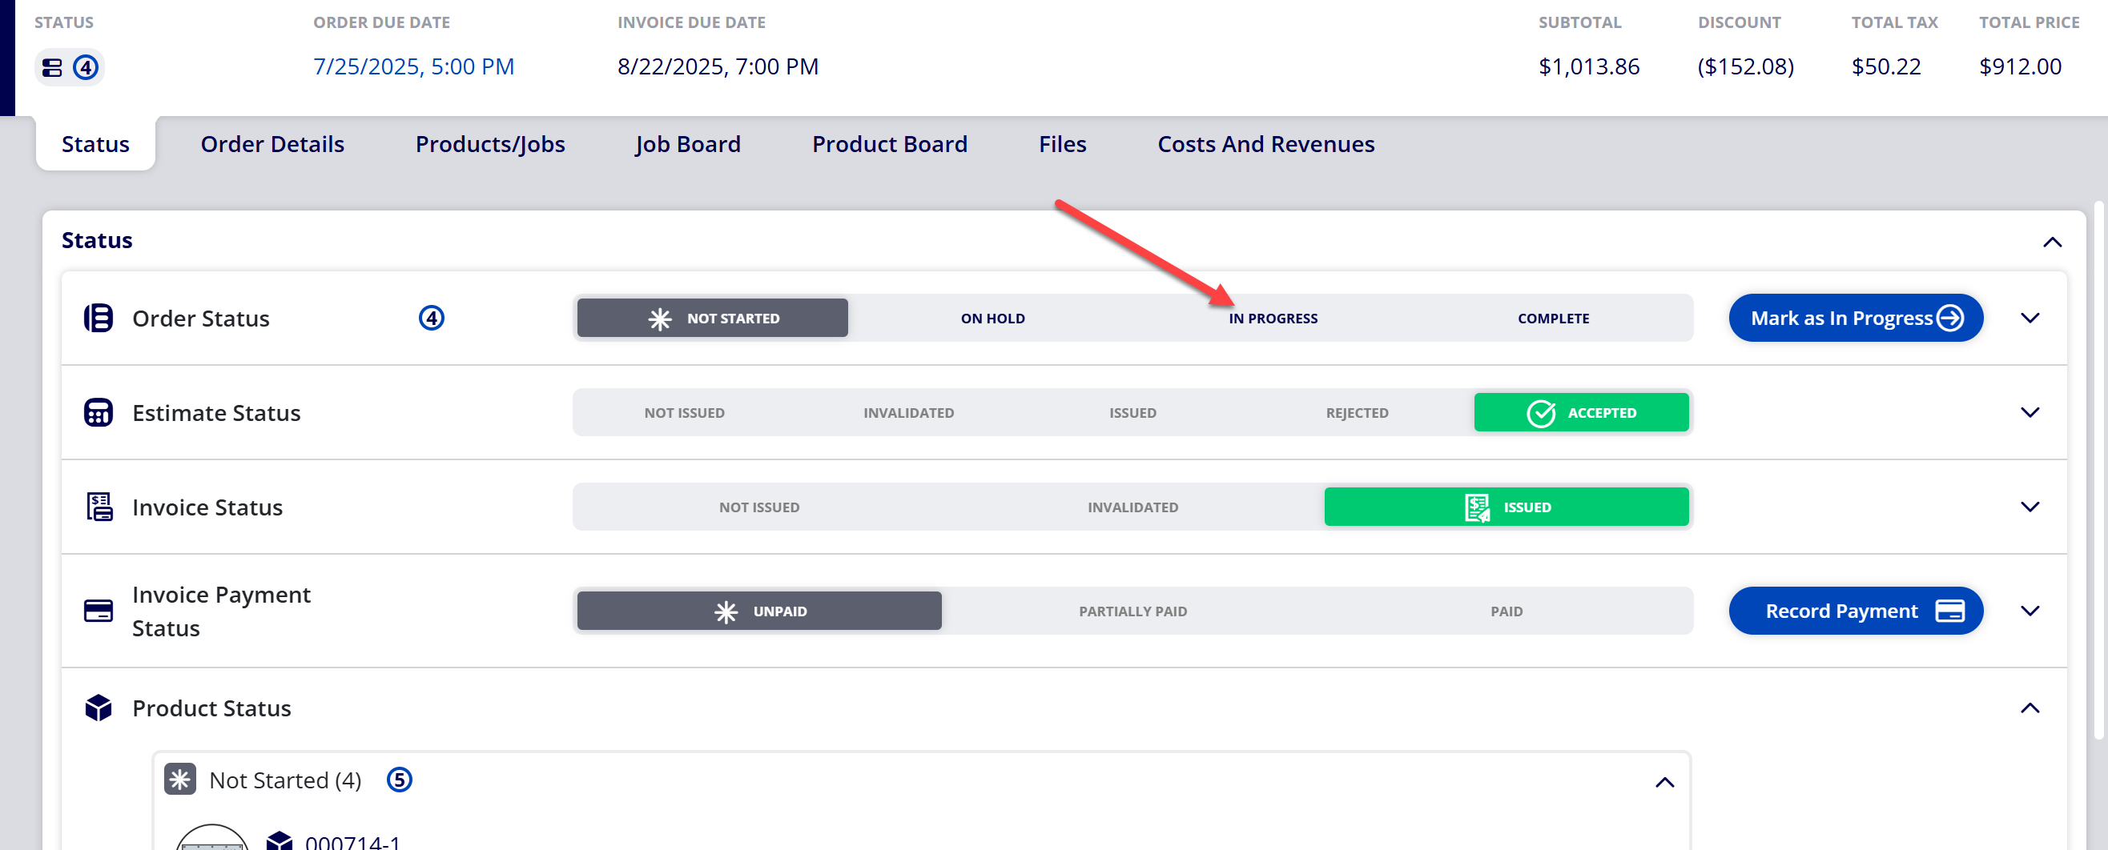The image size is (2108, 850).
Task: Set order status to Not Started
Action: [712, 318]
